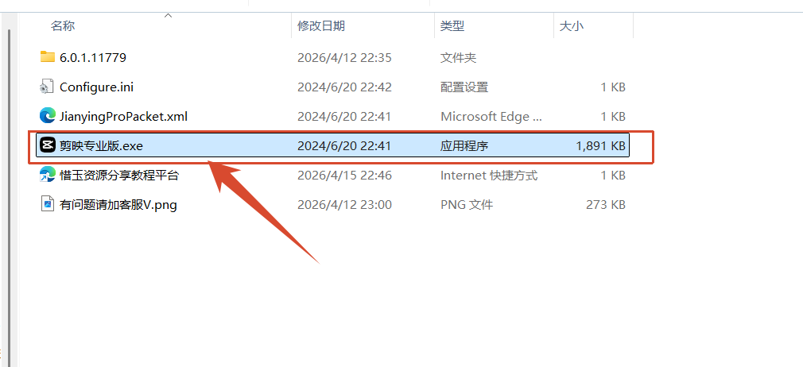Select 惜玉资源分享教程平台 shortcut name
The width and height of the screenshot is (803, 367).
[119, 176]
